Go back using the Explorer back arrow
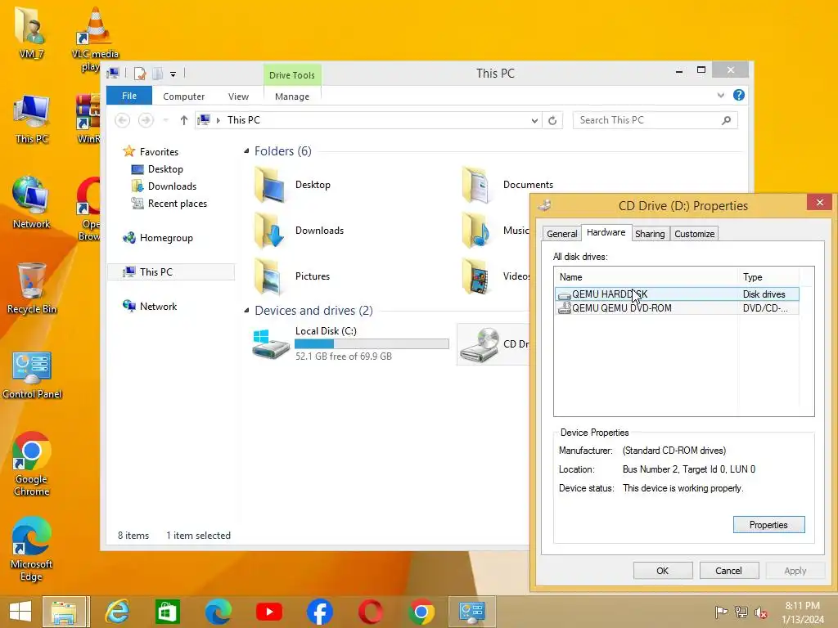 tap(123, 120)
